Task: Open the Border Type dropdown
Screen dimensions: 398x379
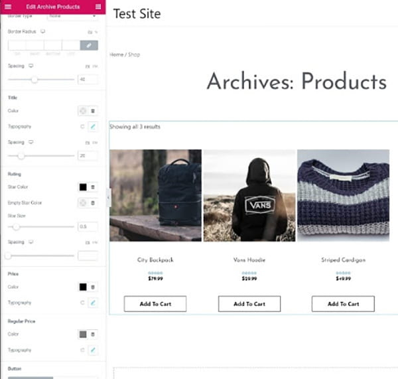Action: pos(72,16)
